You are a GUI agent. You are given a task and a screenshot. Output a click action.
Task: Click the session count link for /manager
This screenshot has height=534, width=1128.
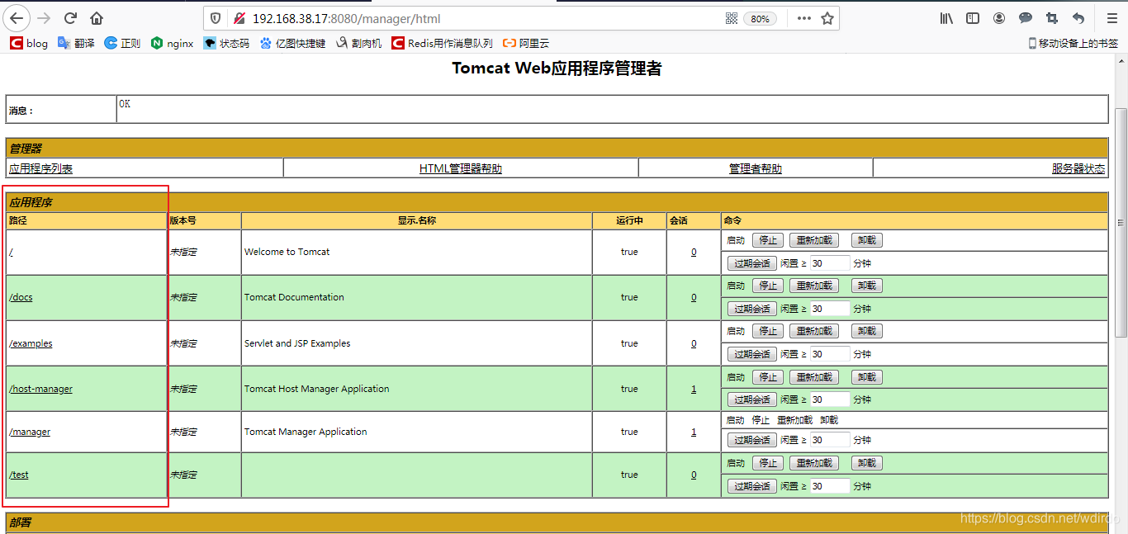[x=694, y=432]
